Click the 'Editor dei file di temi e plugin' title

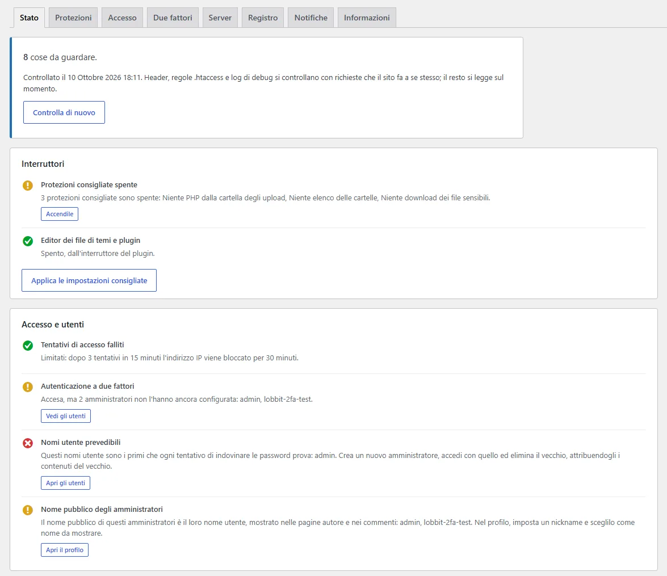coord(91,241)
